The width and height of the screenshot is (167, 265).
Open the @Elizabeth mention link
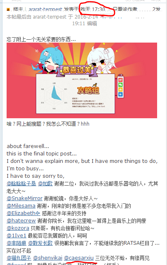[23, 213]
